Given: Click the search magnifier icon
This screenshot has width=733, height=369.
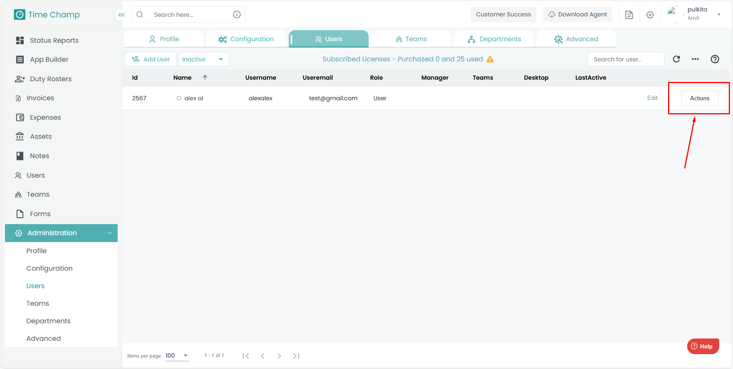Looking at the screenshot, I should pos(140,14).
